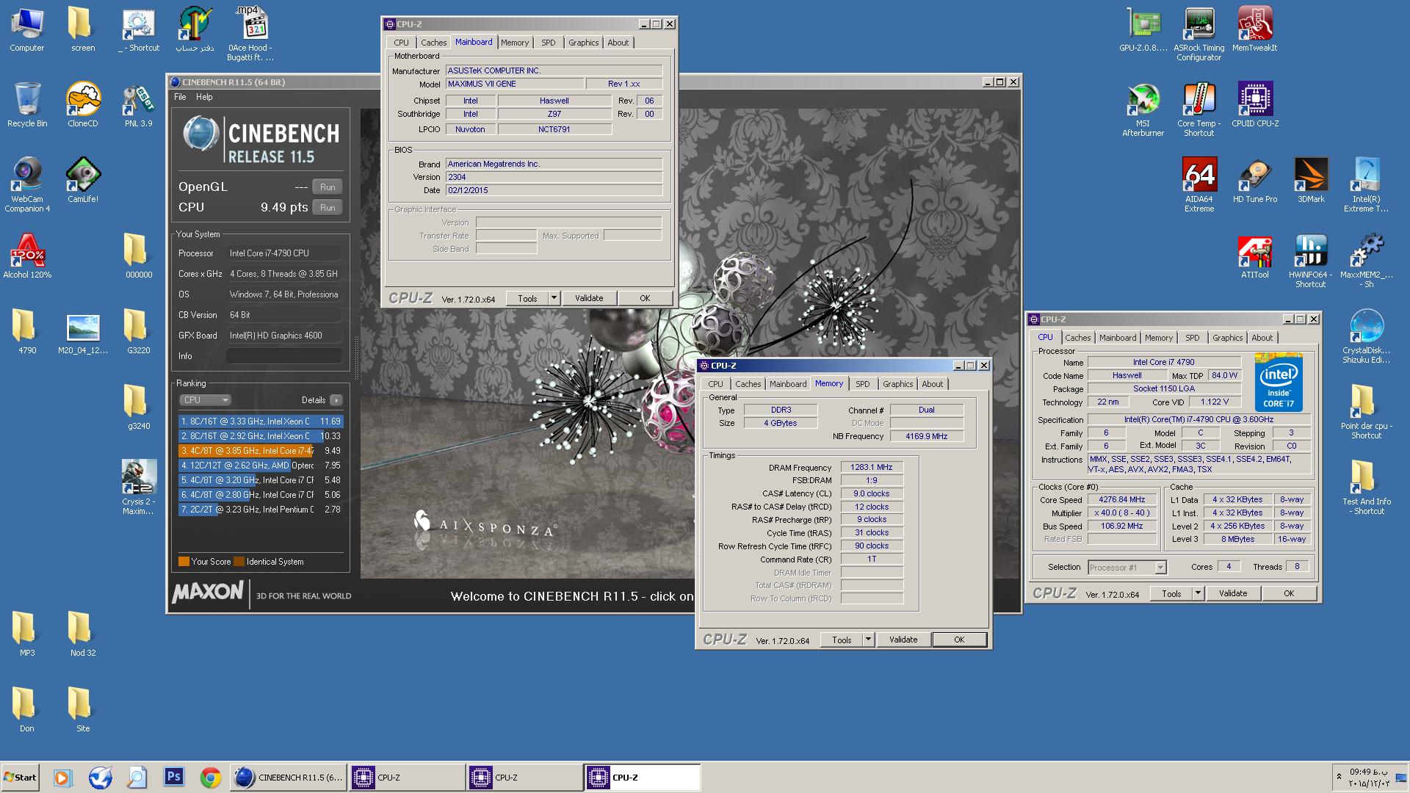Open Intel Extreme Tuning icon
Image resolution: width=1410 pixels, height=793 pixels.
tap(1366, 186)
